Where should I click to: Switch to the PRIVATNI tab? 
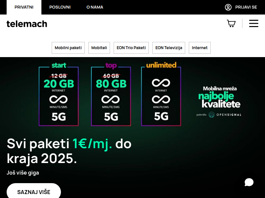click(x=24, y=7)
